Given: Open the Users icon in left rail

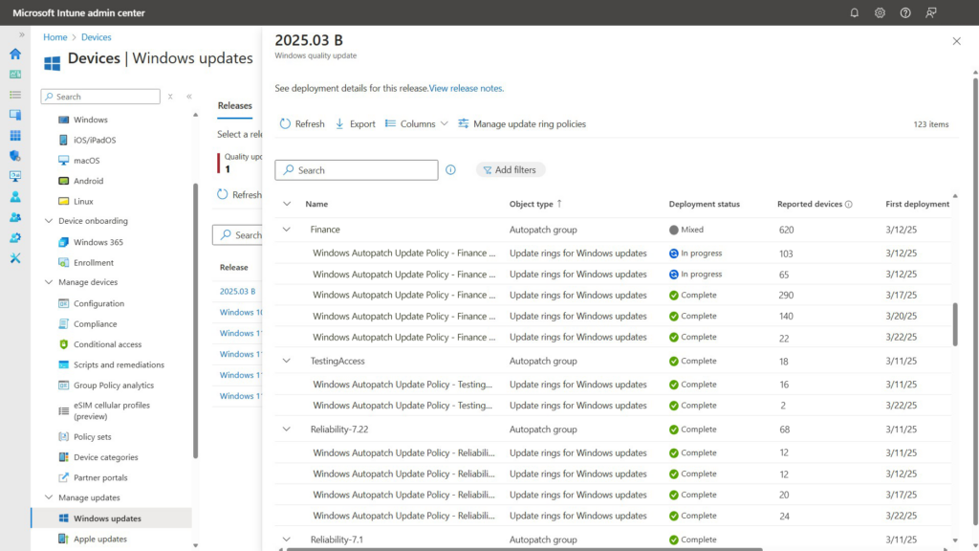Looking at the screenshot, I should click(15, 197).
